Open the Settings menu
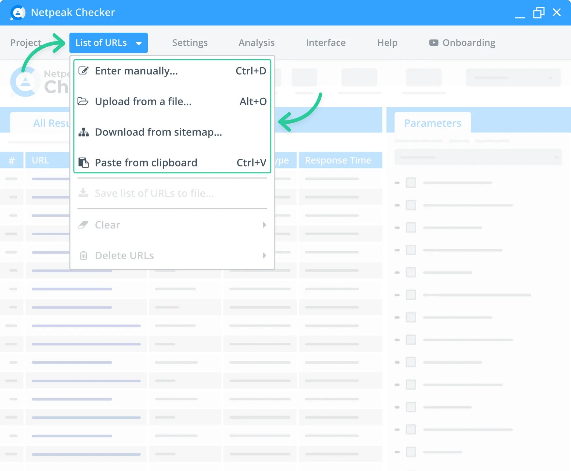 (190, 42)
